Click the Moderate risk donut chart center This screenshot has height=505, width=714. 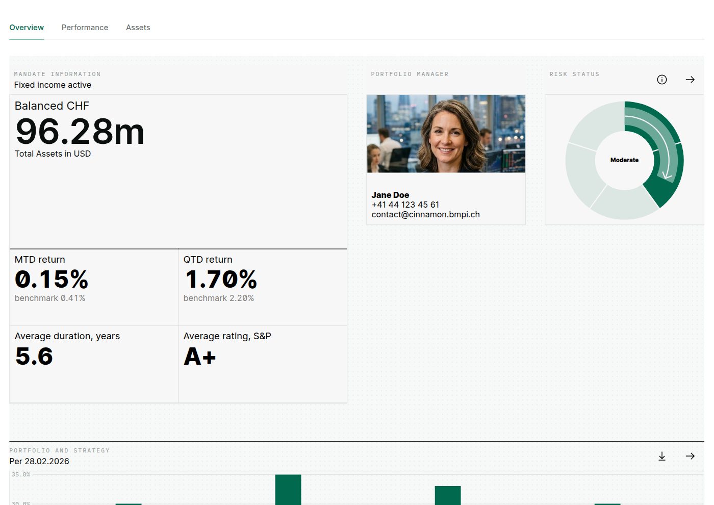click(624, 160)
